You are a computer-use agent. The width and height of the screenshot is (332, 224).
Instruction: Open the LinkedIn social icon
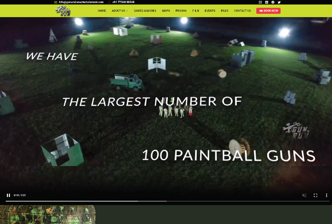coord(267,2)
